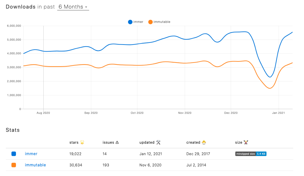Click the 2,000,000 y-axis label
Image resolution: width=304 pixels, height=176 pixels.
coord(14,81)
